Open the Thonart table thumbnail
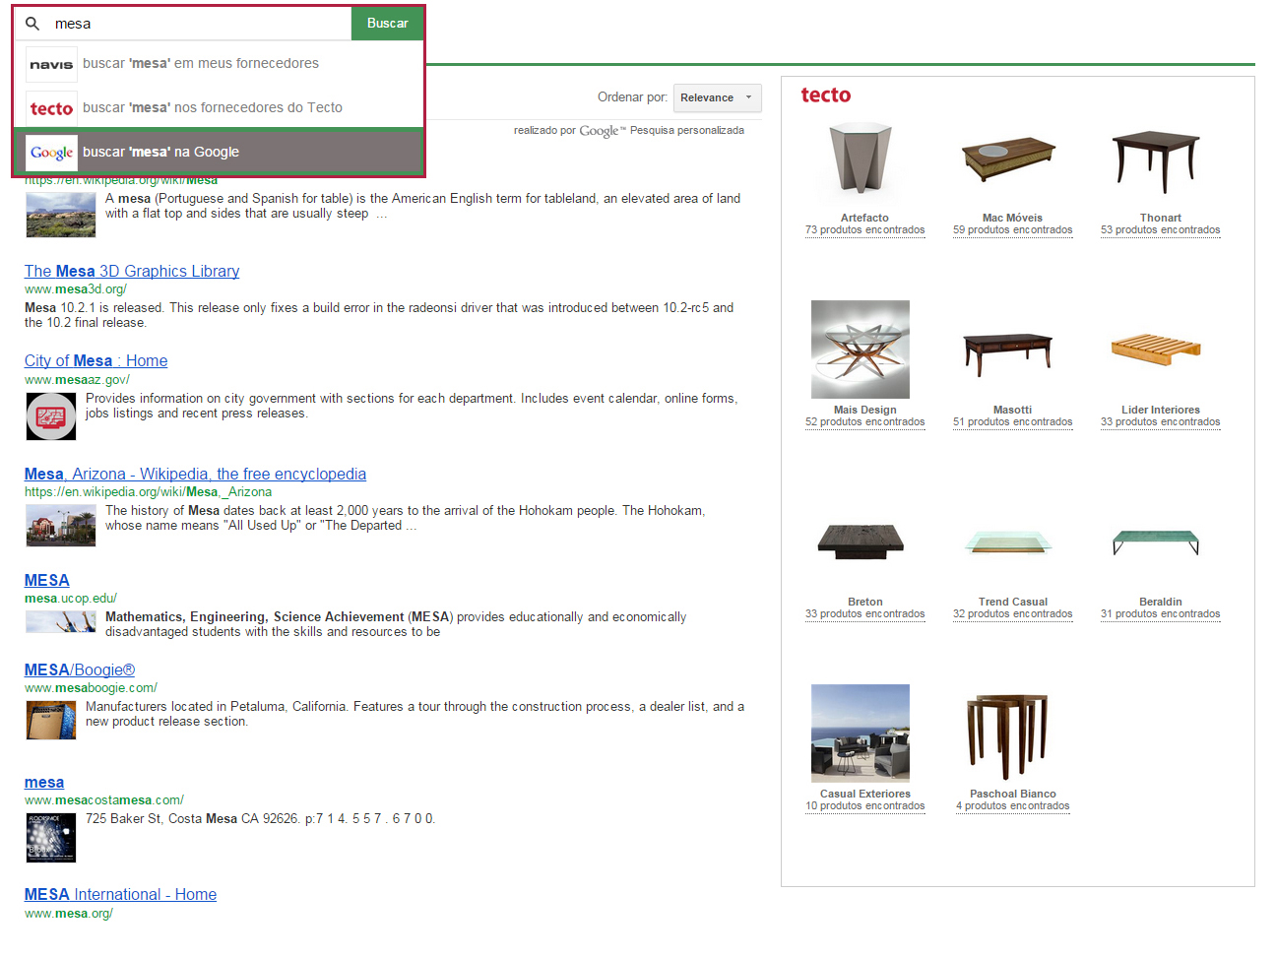Image resolution: width=1276 pixels, height=957 pixels. tap(1156, 160)
